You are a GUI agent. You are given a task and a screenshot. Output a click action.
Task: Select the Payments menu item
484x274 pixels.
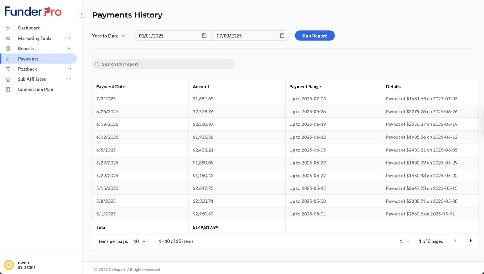[x=38, y=59]
